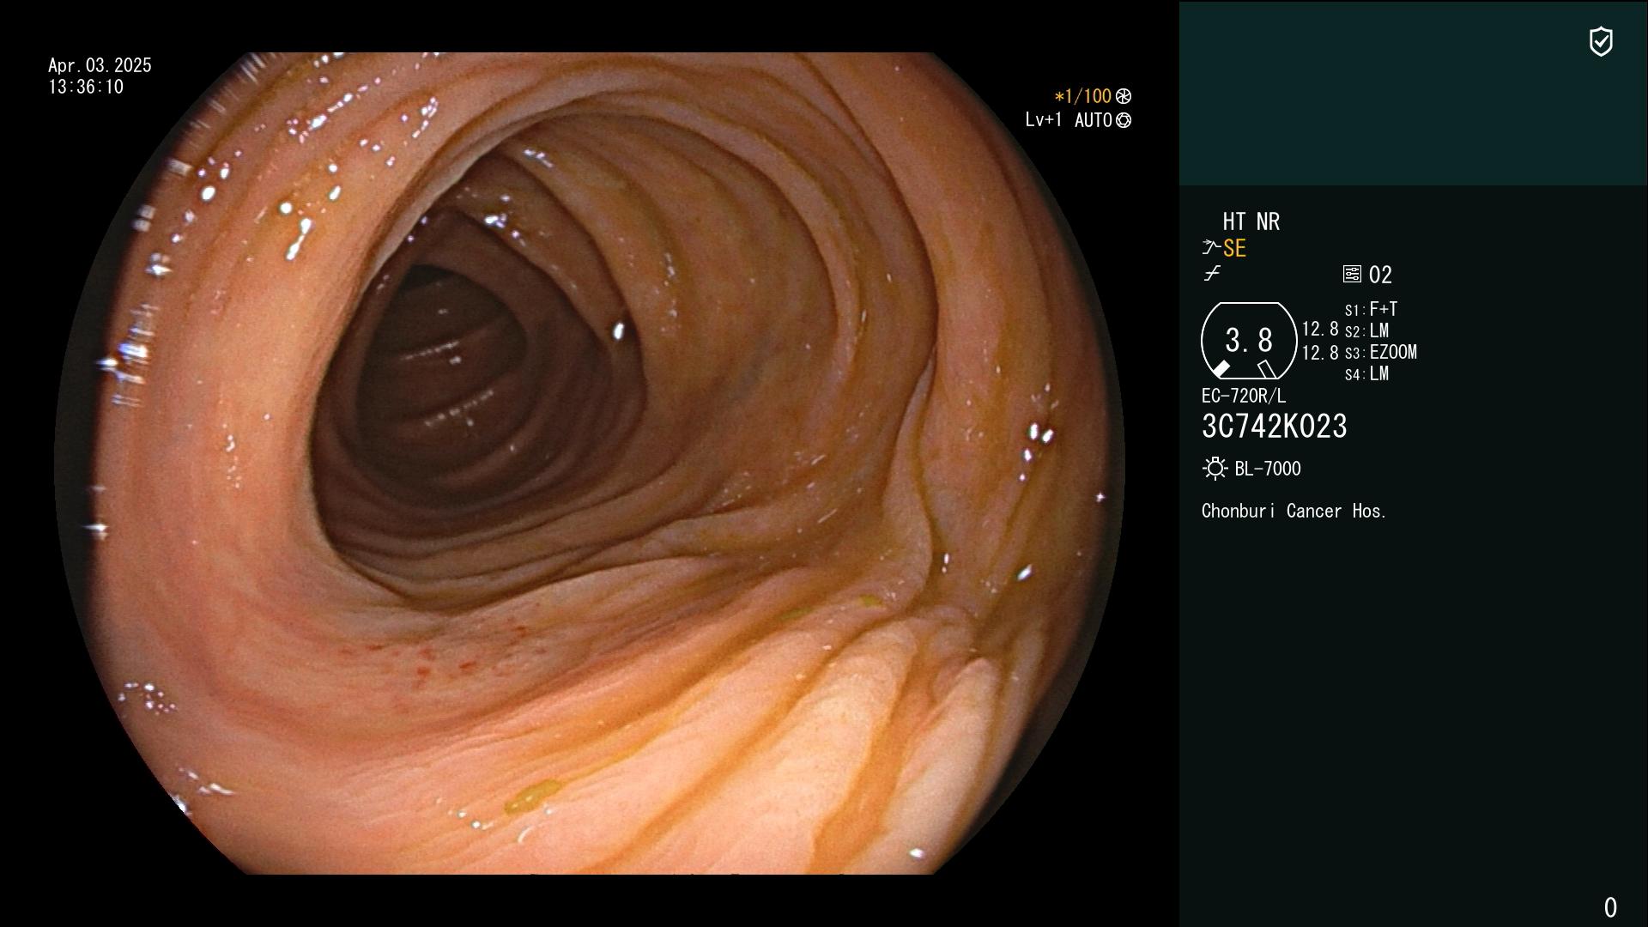Click the 'S3: EZOOM' switch assignment
The height and width of the screenshot is (927, 1648).
pos(1381,352)
